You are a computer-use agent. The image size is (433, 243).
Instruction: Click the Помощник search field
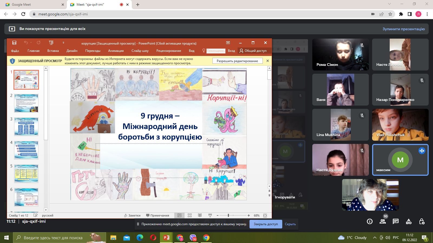[x=216, y=51]
